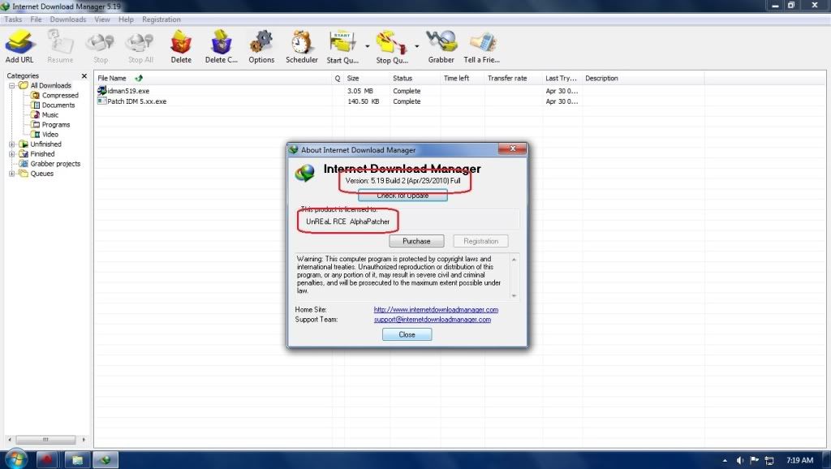The height and width of the screenshot is (469, 831).
Task: Open the Tasks menu
Action: click(13, 19)
